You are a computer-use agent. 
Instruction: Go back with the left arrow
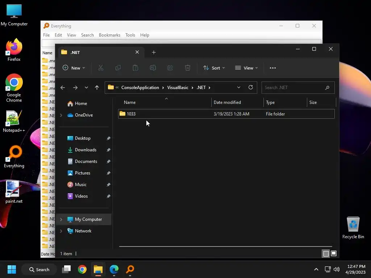63,88
